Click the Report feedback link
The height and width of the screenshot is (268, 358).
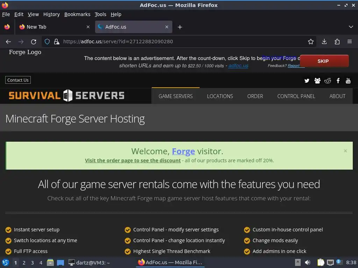293,66
